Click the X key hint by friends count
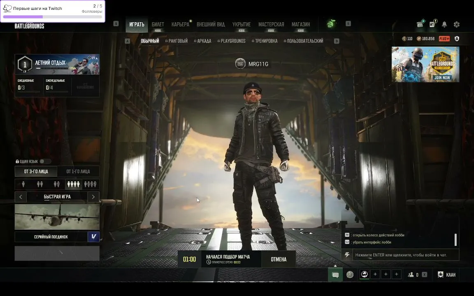 click(x=425, y=275)
